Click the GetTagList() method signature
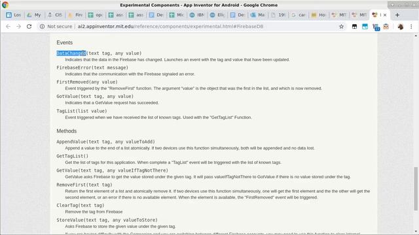 (x=73, y=156)
